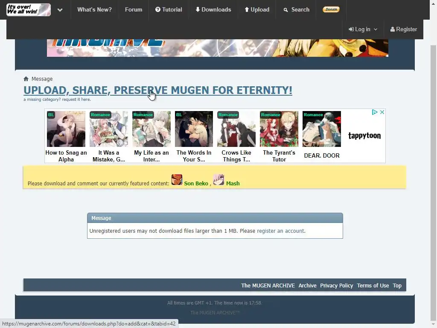The image size is (437, 328).
Task: Click the AdChoices triangle icon
Action: pos(375,112)
